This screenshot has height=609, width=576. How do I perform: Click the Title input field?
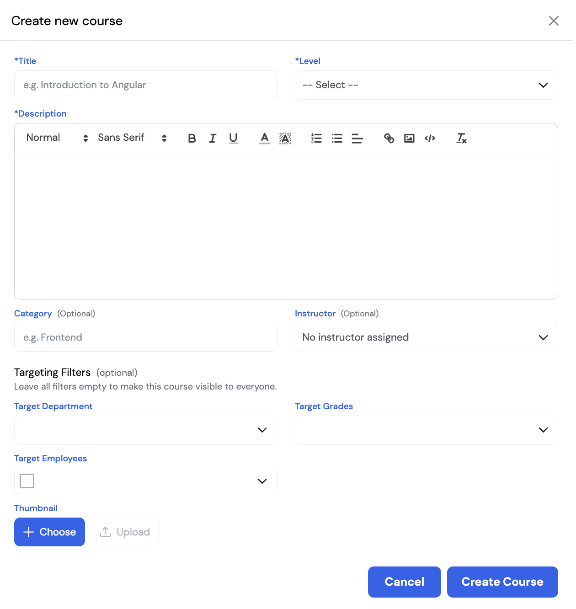[146, 85]
